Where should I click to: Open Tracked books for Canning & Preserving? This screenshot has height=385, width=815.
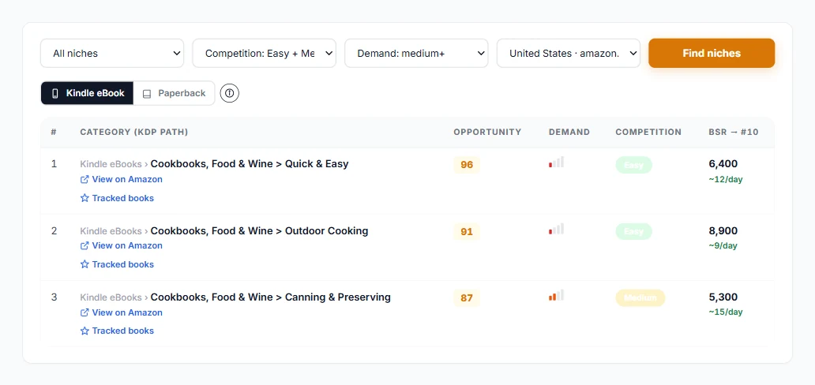pyautogui.click(x=117, y=331)
